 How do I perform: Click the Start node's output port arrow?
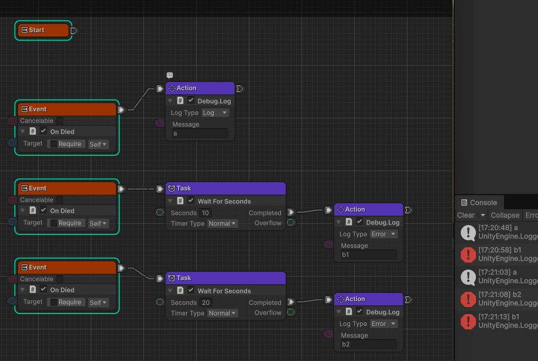(74, 30)
